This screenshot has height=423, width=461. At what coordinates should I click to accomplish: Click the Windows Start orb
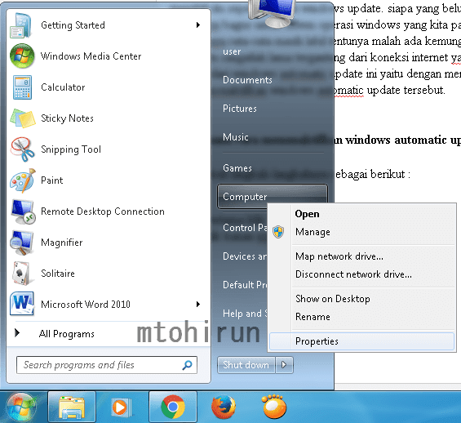21,407
